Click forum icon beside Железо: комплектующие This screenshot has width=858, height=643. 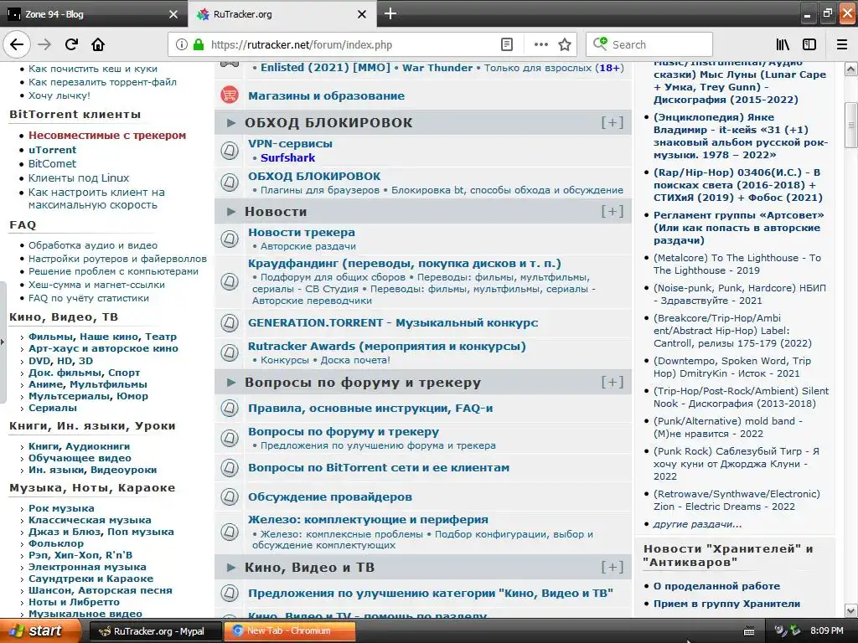click(x=230, y=531)
